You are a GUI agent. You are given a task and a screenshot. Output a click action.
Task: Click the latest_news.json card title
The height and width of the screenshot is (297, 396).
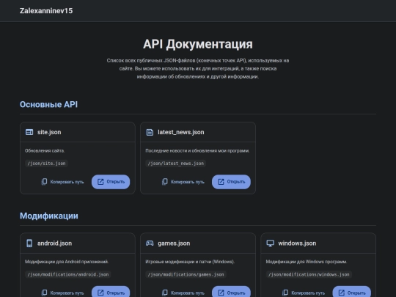point(181,132)
